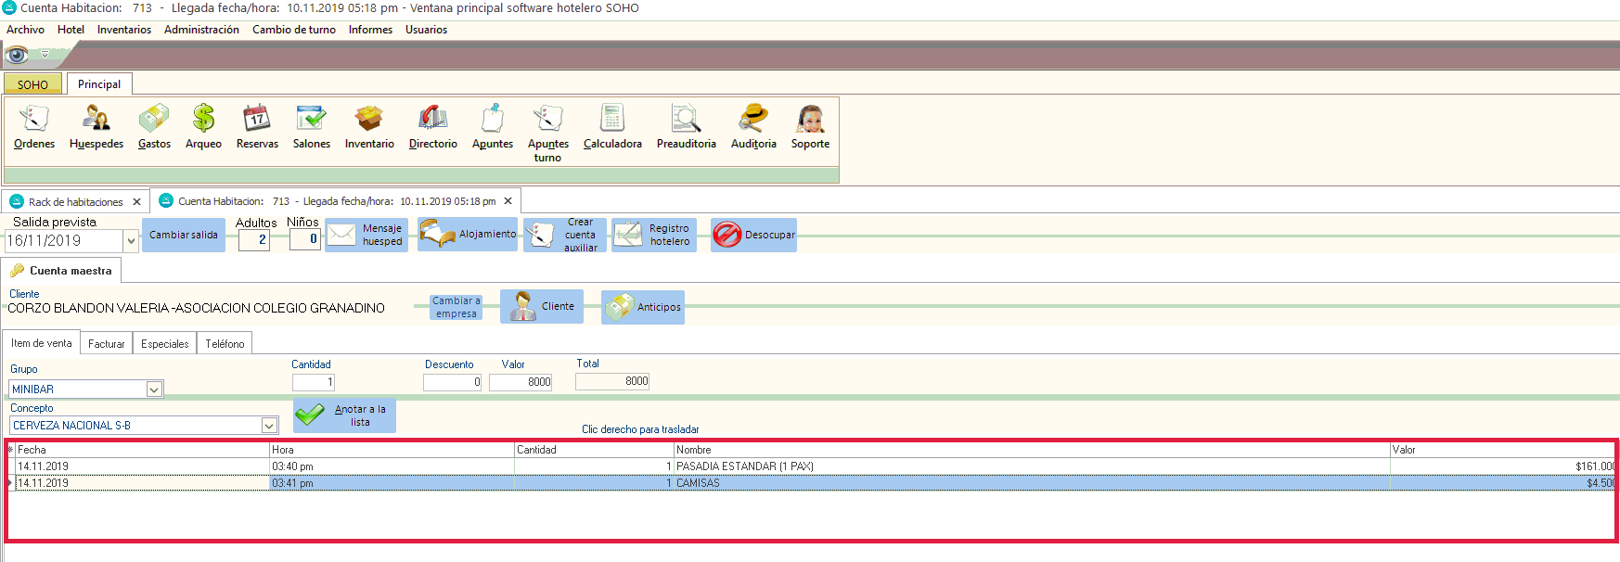Screen dimensions: 1620x562
Task: Expand the Concepto dropdown list
Action: click(x=269, y=426)
